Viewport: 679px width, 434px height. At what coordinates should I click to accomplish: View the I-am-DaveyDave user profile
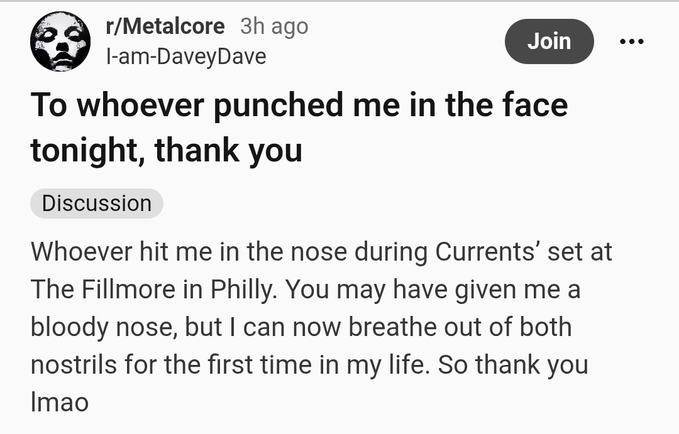click(x=185, y=57)
